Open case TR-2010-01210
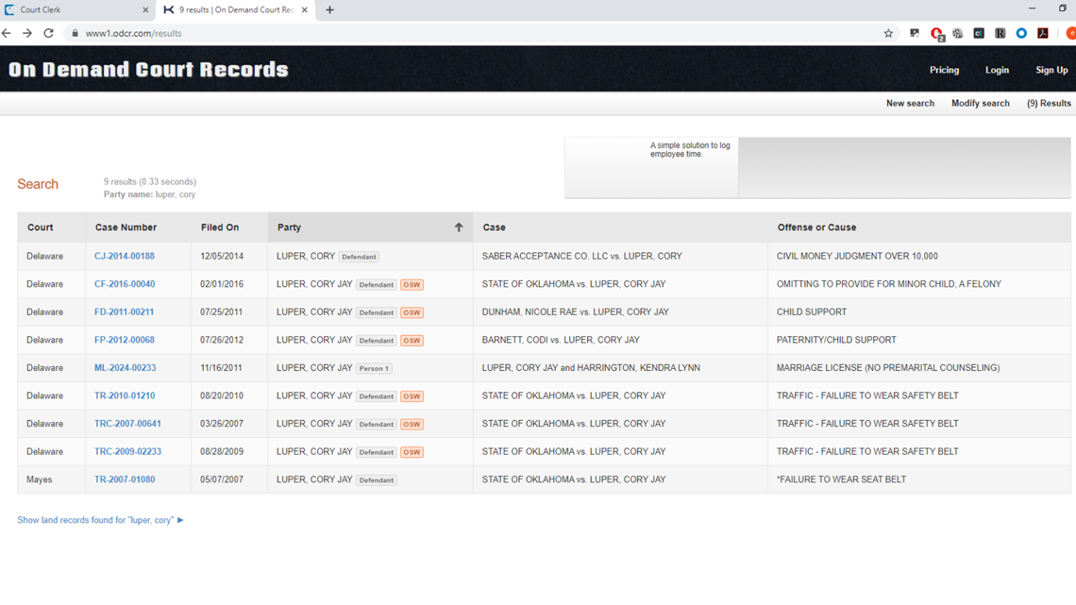1076x605 pixels. pyautogui.click(x=125, y=395)
